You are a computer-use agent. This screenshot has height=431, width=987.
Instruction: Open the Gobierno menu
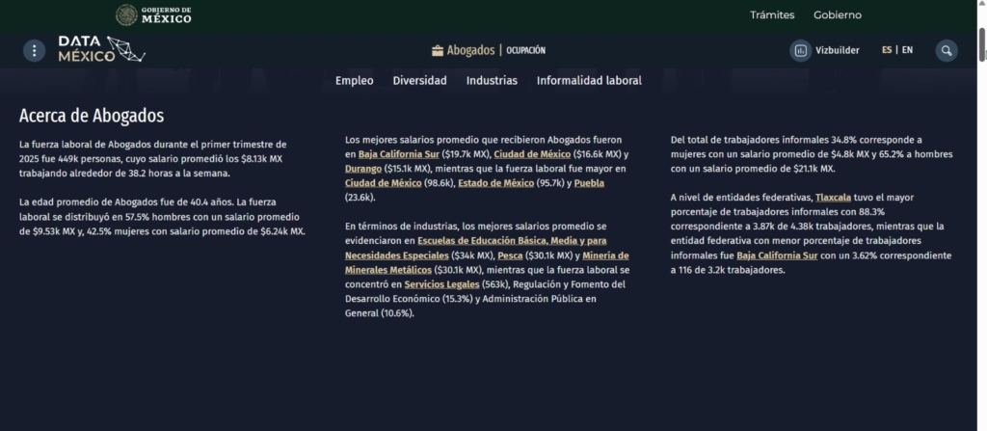point(837,14)
